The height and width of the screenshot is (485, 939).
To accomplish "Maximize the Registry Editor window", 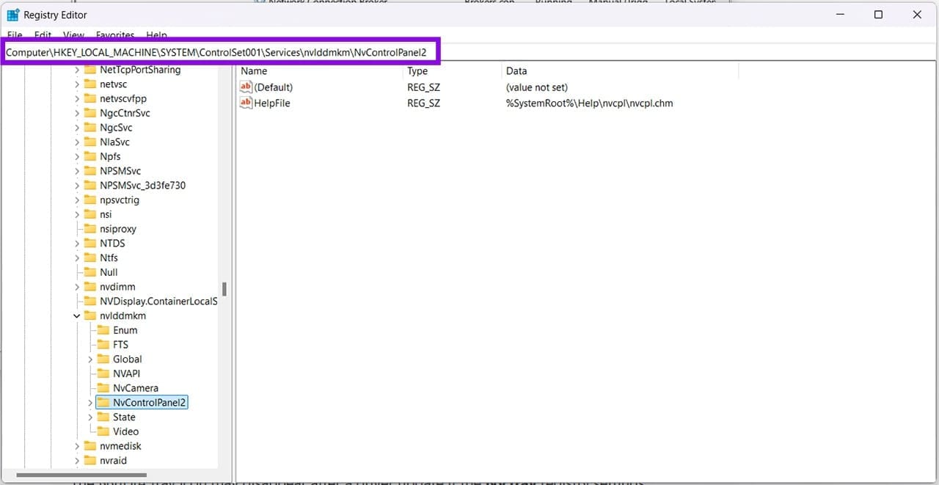I will (879, 15).
